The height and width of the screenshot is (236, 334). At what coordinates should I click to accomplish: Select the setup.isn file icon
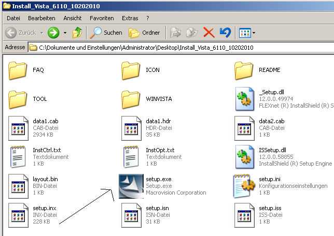click(131, 215)
